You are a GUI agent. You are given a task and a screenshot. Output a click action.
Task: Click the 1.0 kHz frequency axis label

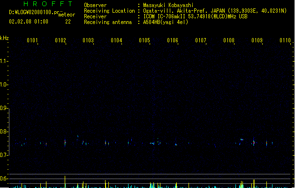[x=3, y=85]
